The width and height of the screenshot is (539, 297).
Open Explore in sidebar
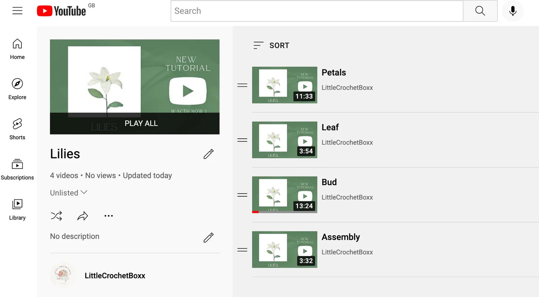coord(17,89)
